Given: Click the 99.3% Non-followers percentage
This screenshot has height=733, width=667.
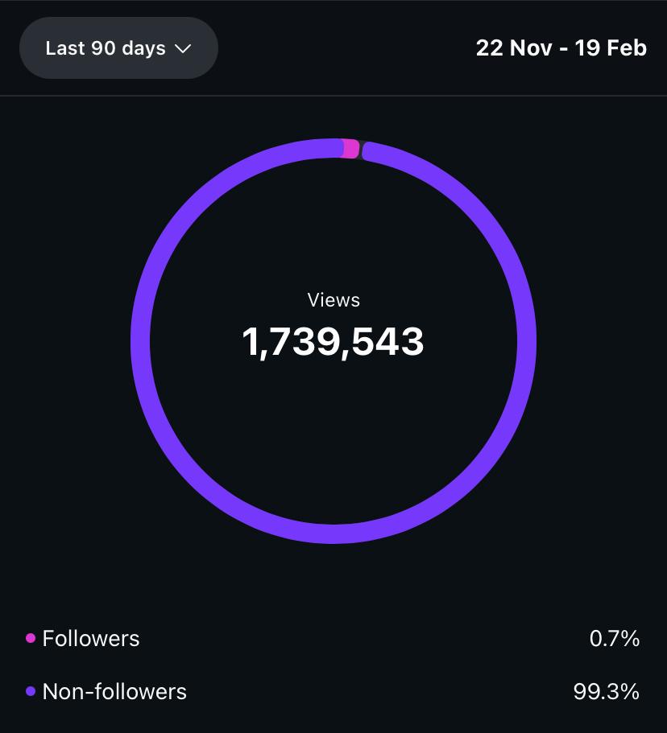Looking at the screenshot, I should click(607, 691).
